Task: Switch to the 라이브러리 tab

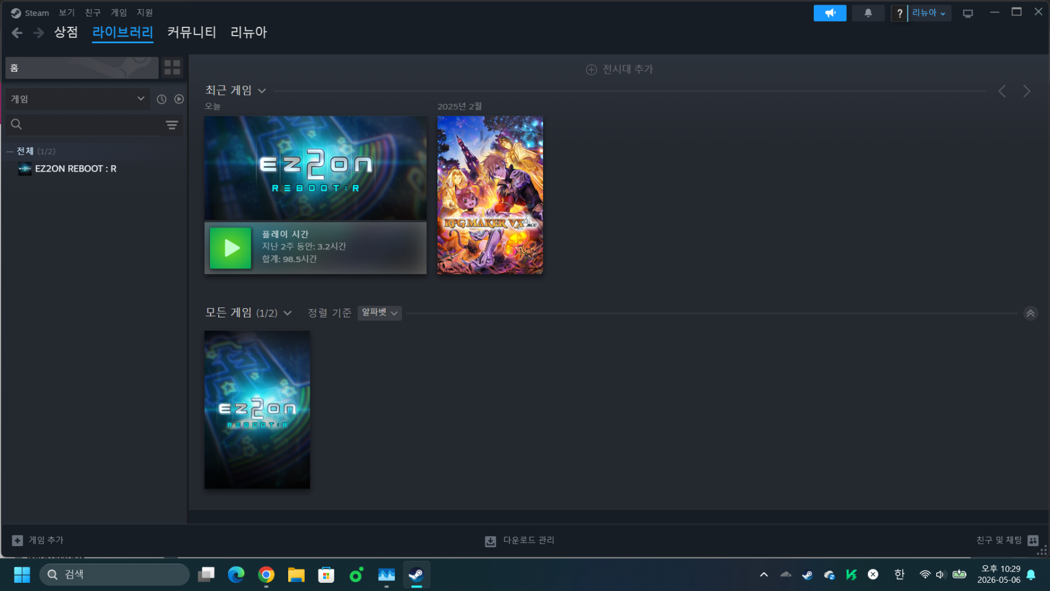Action: 123,32
